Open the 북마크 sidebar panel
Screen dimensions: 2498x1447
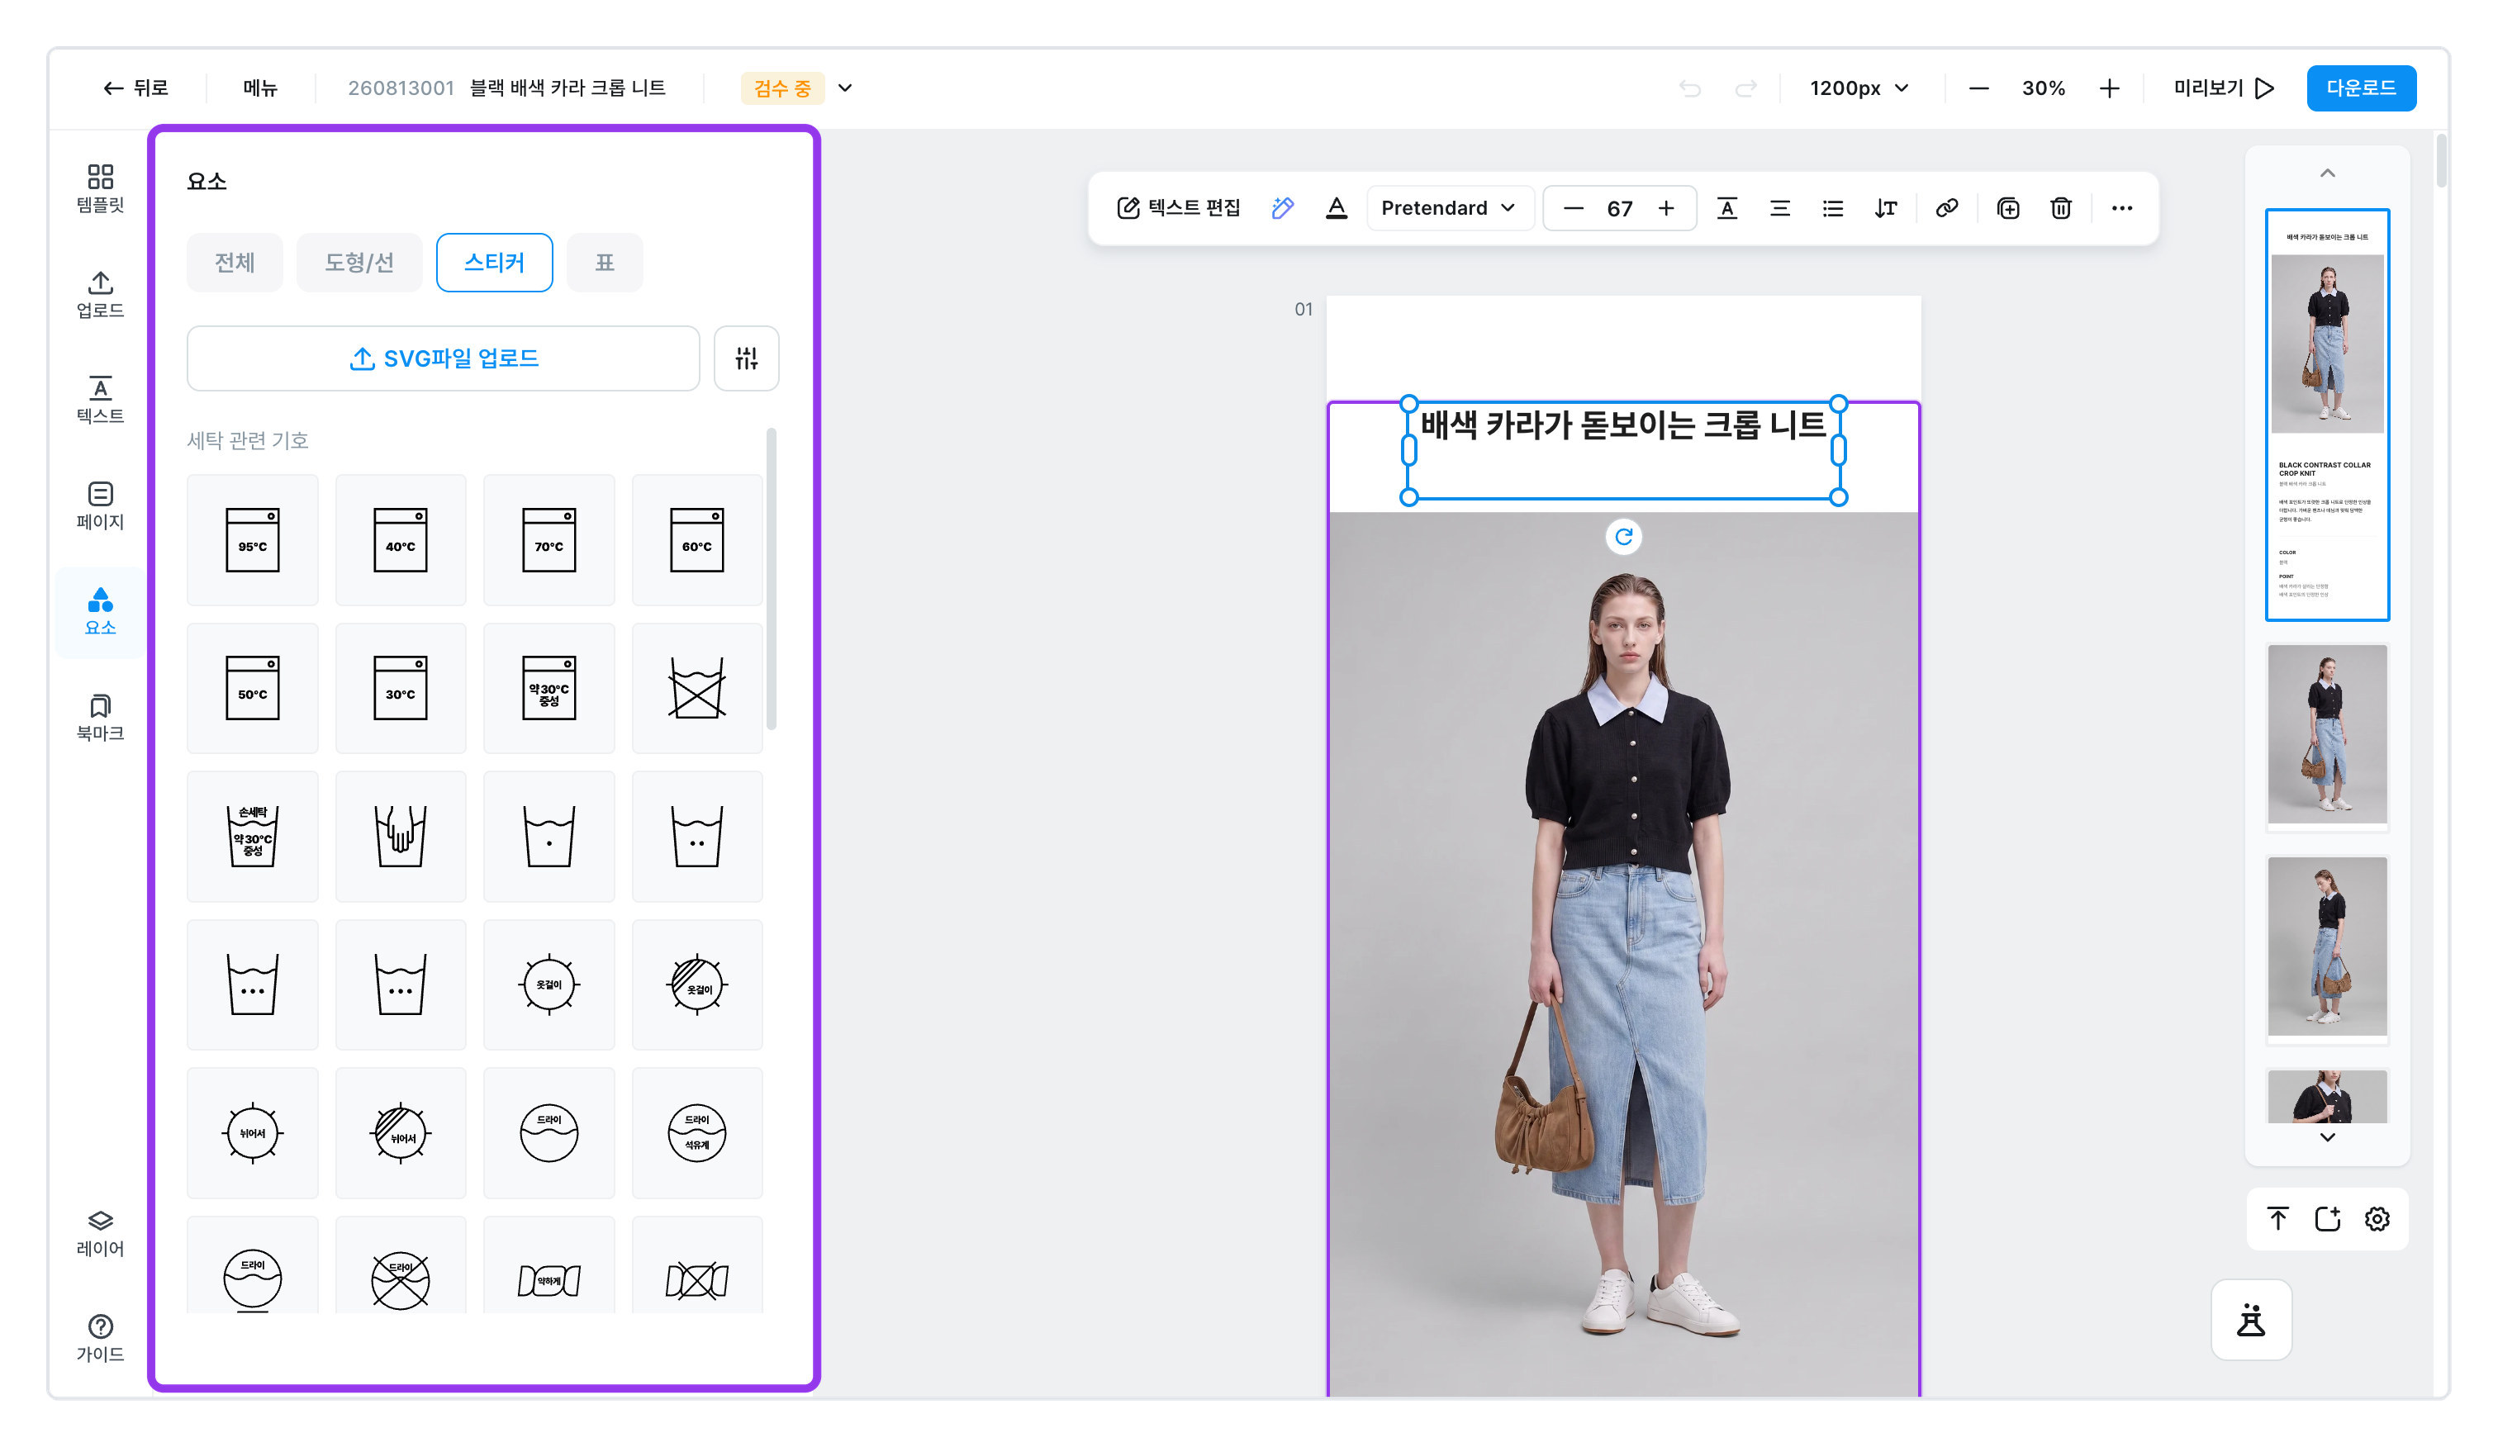(100, 718)
